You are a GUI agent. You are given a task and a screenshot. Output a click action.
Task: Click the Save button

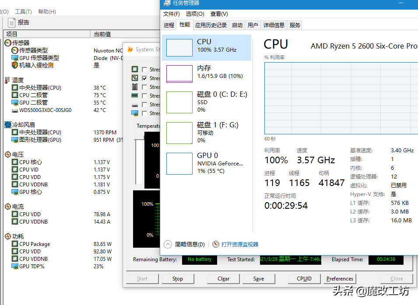[x=259, y=279]
